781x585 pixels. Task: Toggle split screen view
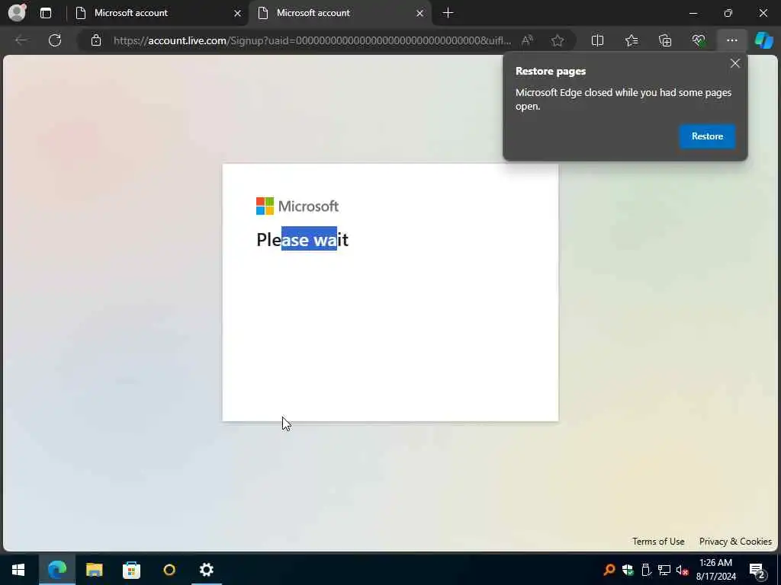(x=597, y=40)
